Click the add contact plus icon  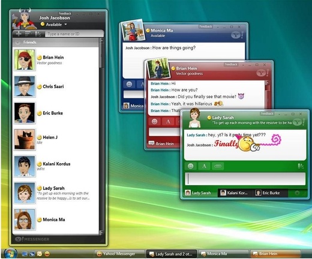[19, 34]
